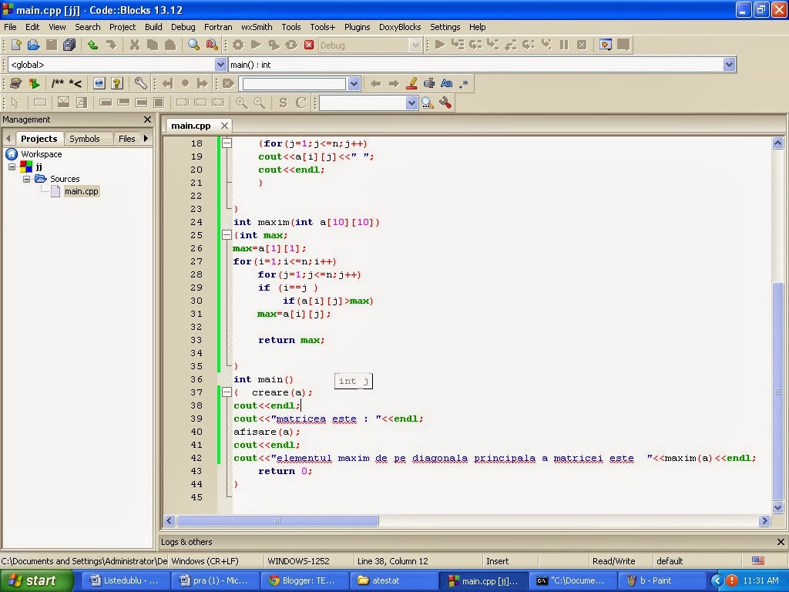The width and height of the screenshot is (789, 592).
Task: Close the Logs & others panel
Action: (x=781, y=542)
